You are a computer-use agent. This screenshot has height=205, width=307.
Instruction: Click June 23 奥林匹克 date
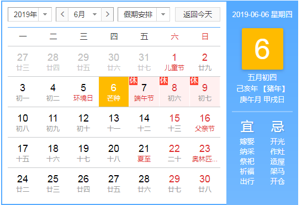(205, 153)
